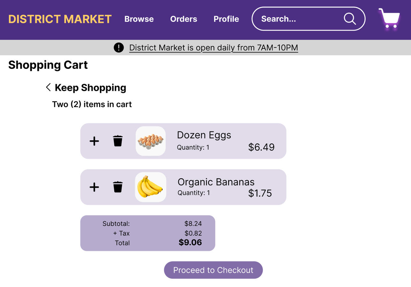View the Organic Bananas product image
Viewport: 411px width, 287px height.
(150, 187)
